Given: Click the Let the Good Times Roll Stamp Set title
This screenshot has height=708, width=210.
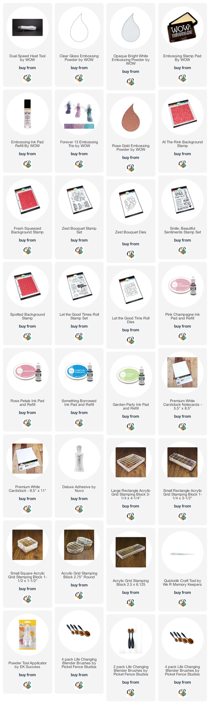Looking at the screenshot, I should (x=79, y=316).
